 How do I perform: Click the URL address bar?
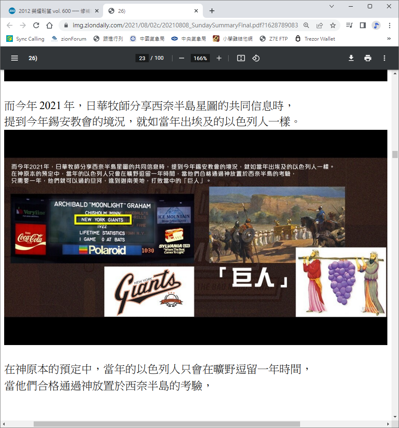185,25
